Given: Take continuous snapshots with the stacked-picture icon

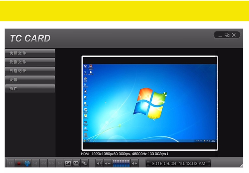Looking at the screenshot, I should tap(76, 163).
